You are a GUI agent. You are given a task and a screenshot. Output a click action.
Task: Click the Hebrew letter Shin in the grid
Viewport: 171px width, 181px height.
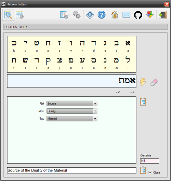pos(25,60)
